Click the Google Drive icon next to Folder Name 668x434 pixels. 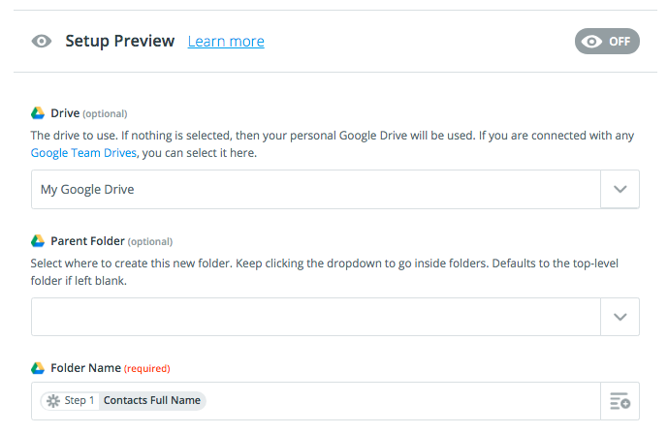point(38,367)
